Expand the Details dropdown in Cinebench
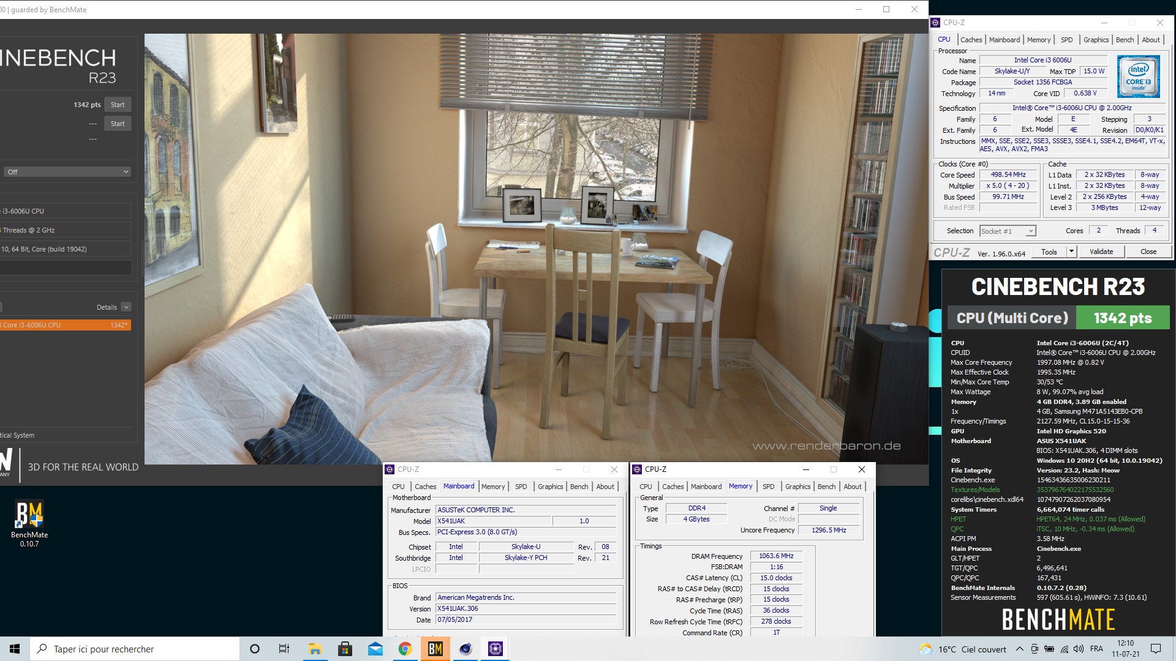 [126, 307]
